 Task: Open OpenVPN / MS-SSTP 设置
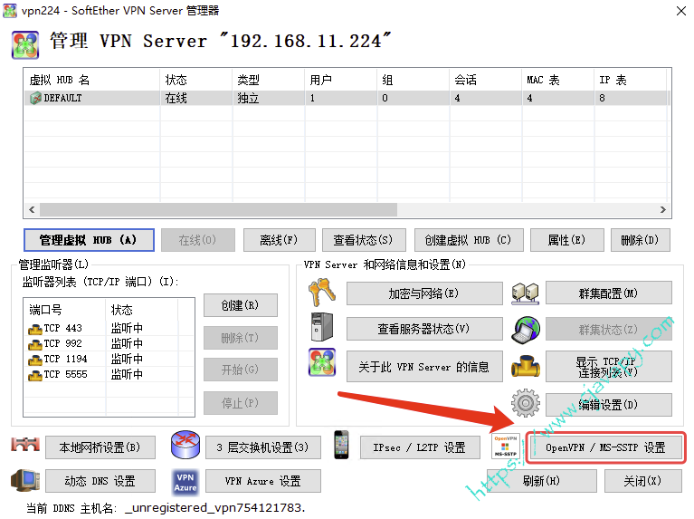pyautogui.click(x=605, y=447)
